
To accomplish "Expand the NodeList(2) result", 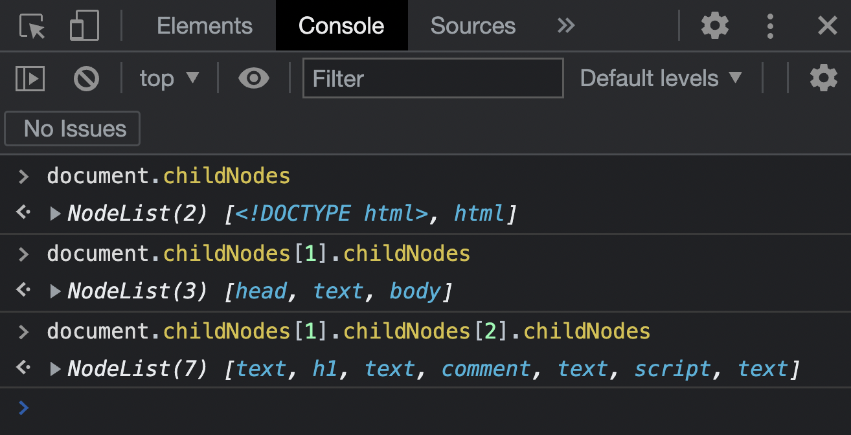I will click(56, 214).
